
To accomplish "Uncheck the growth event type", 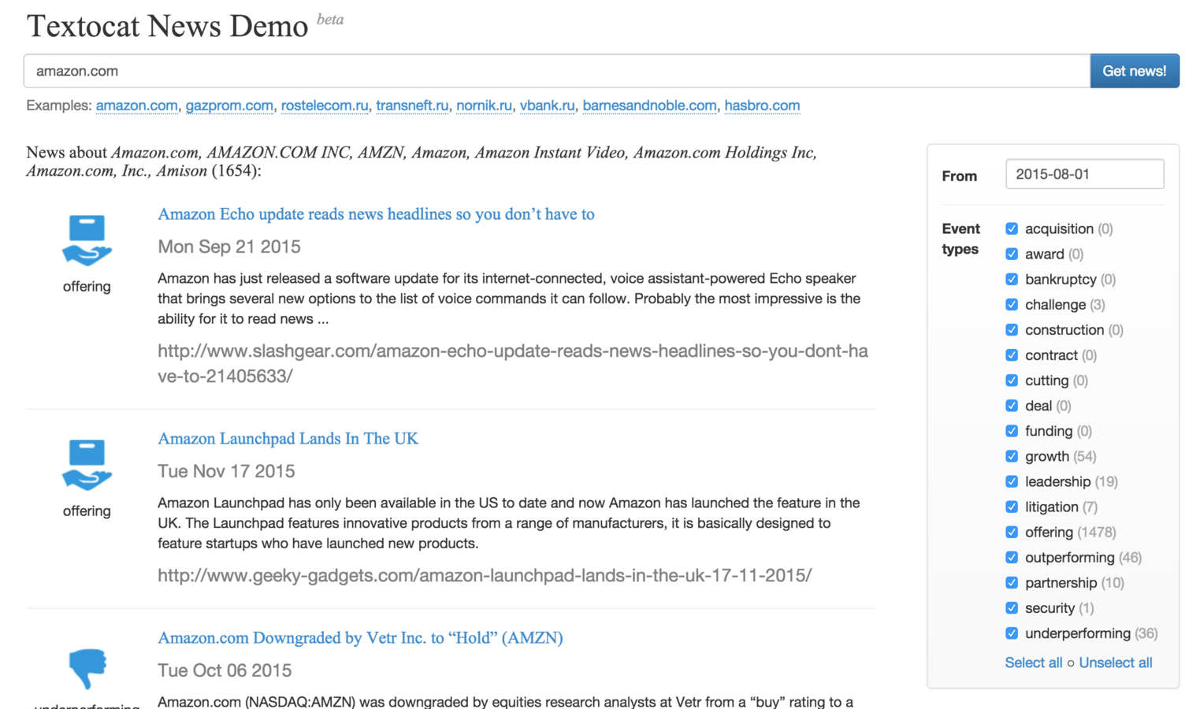I will (1012, 456).
